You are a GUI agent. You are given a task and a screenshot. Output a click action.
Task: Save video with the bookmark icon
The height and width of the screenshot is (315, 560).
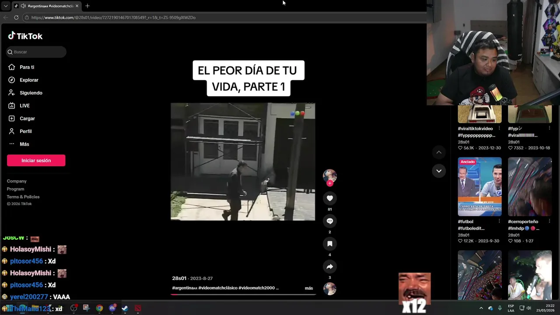point(330,244)
